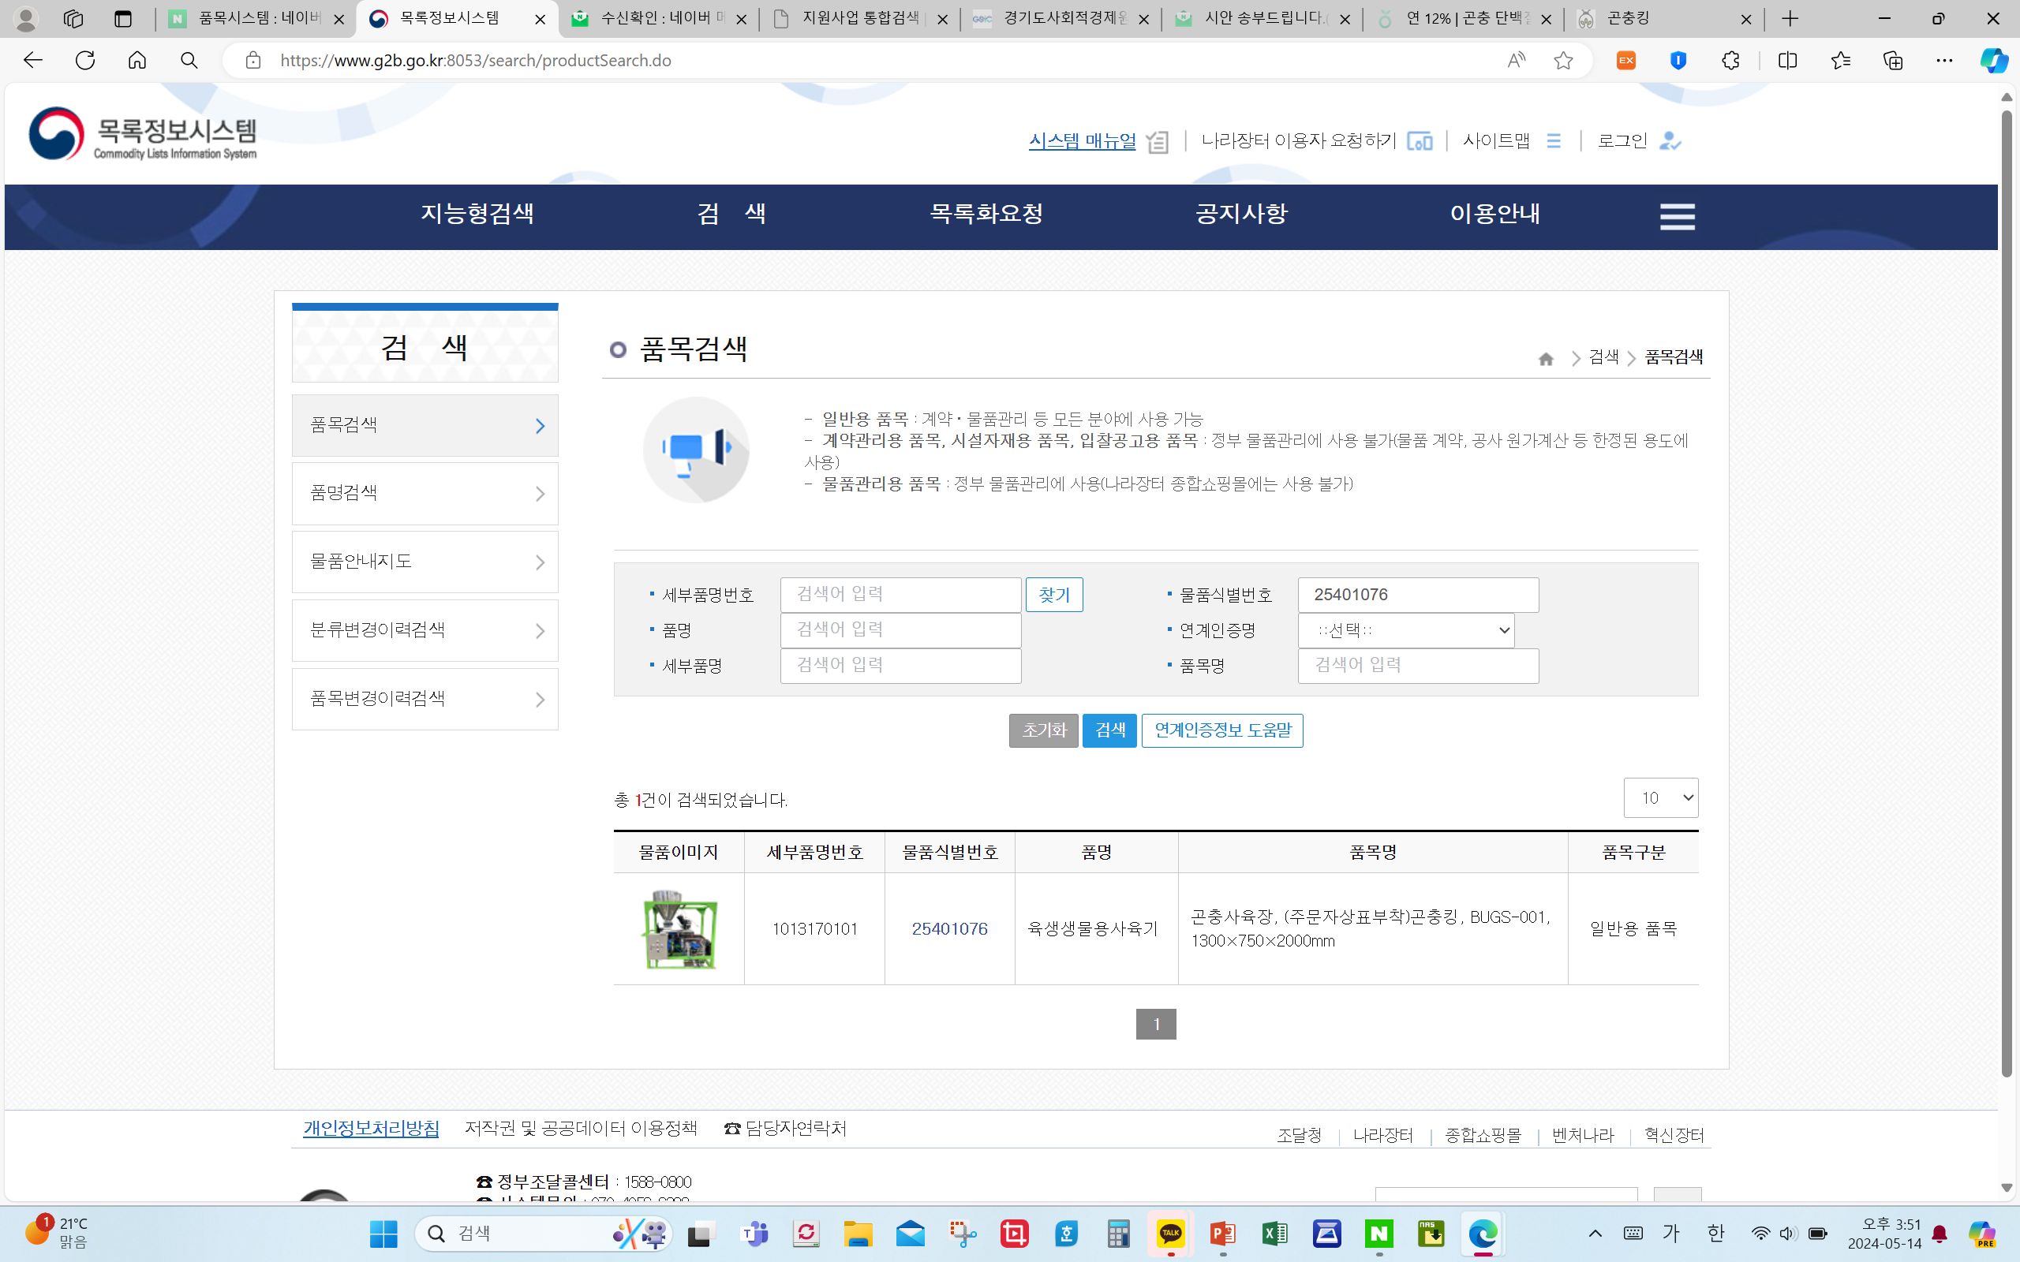2020x1262 pixels.
Task: Expand 품목변경이력검색 sidebar chevron
Action: coord(540,700)
